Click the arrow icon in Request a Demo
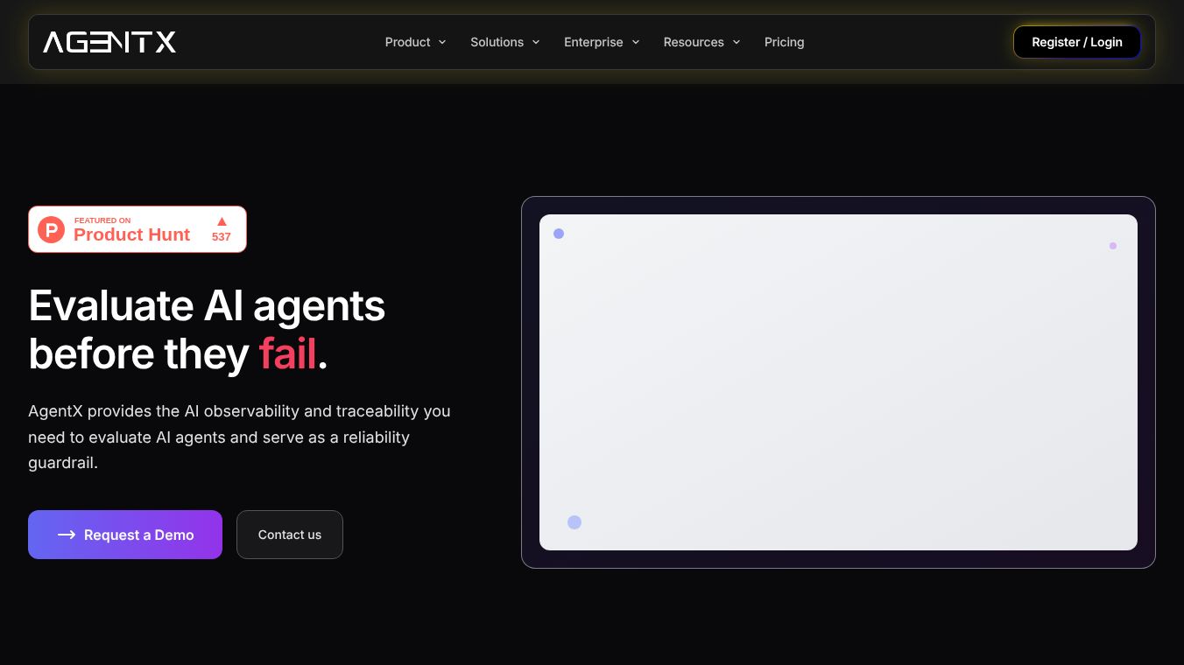This screenshot has width=1184, height=665. [x=67, y=535]
